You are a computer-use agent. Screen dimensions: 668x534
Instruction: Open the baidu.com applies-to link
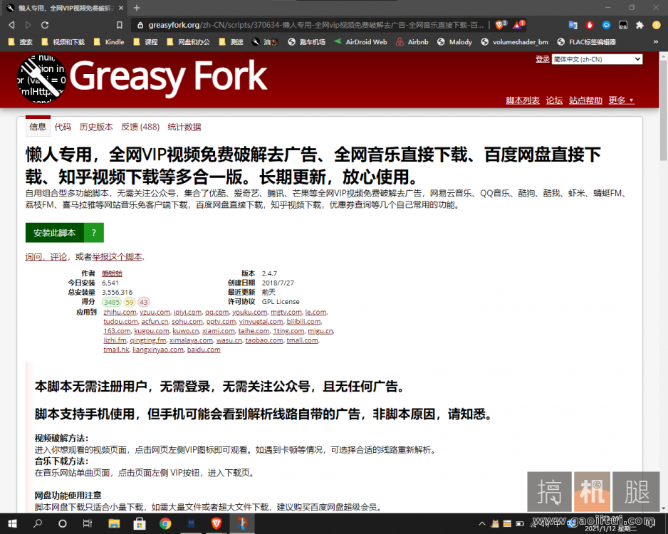click(204, 350)
